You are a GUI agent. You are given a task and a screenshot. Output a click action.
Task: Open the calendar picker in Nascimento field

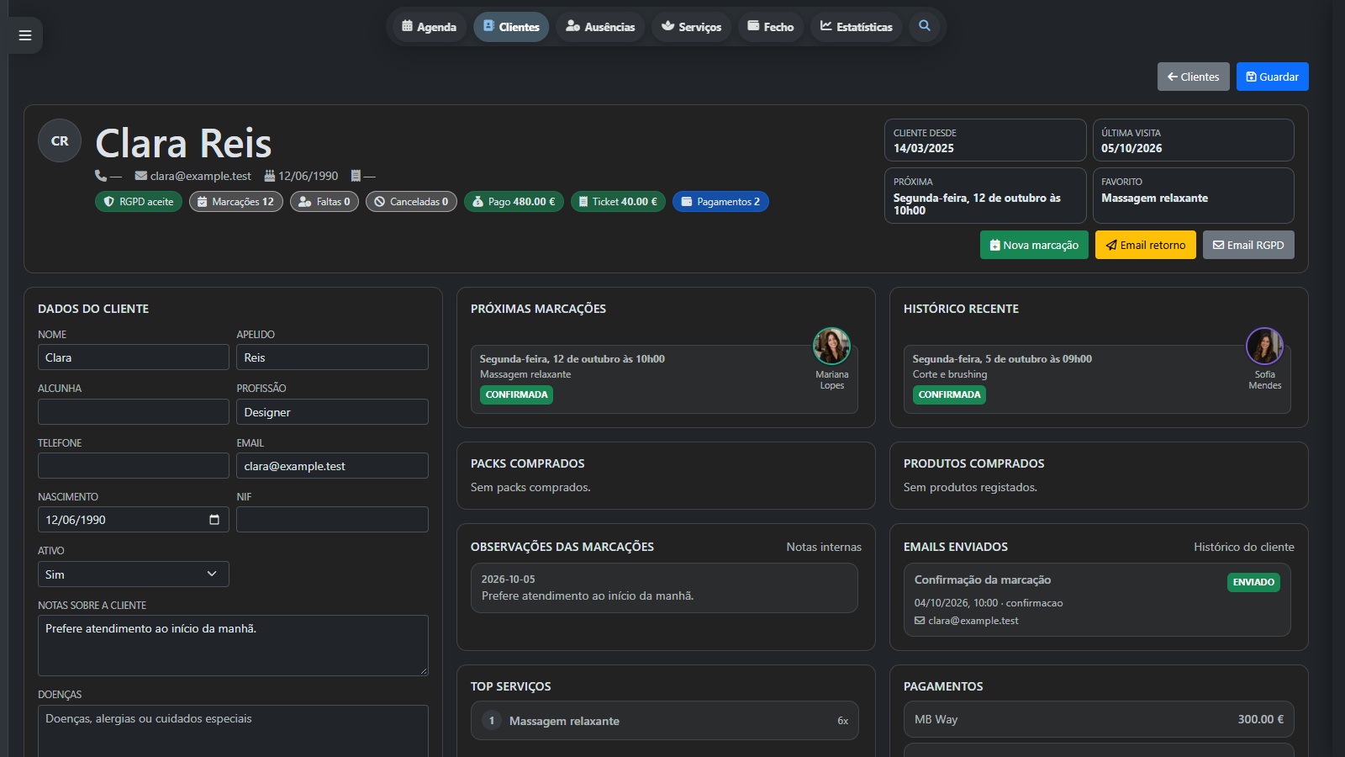(x=214, y=520)
